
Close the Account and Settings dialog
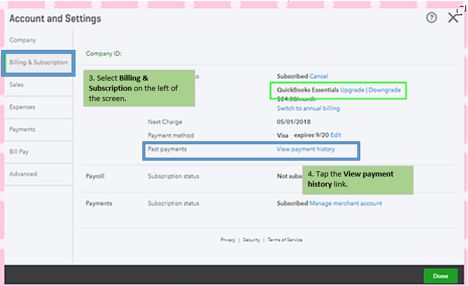453,18
